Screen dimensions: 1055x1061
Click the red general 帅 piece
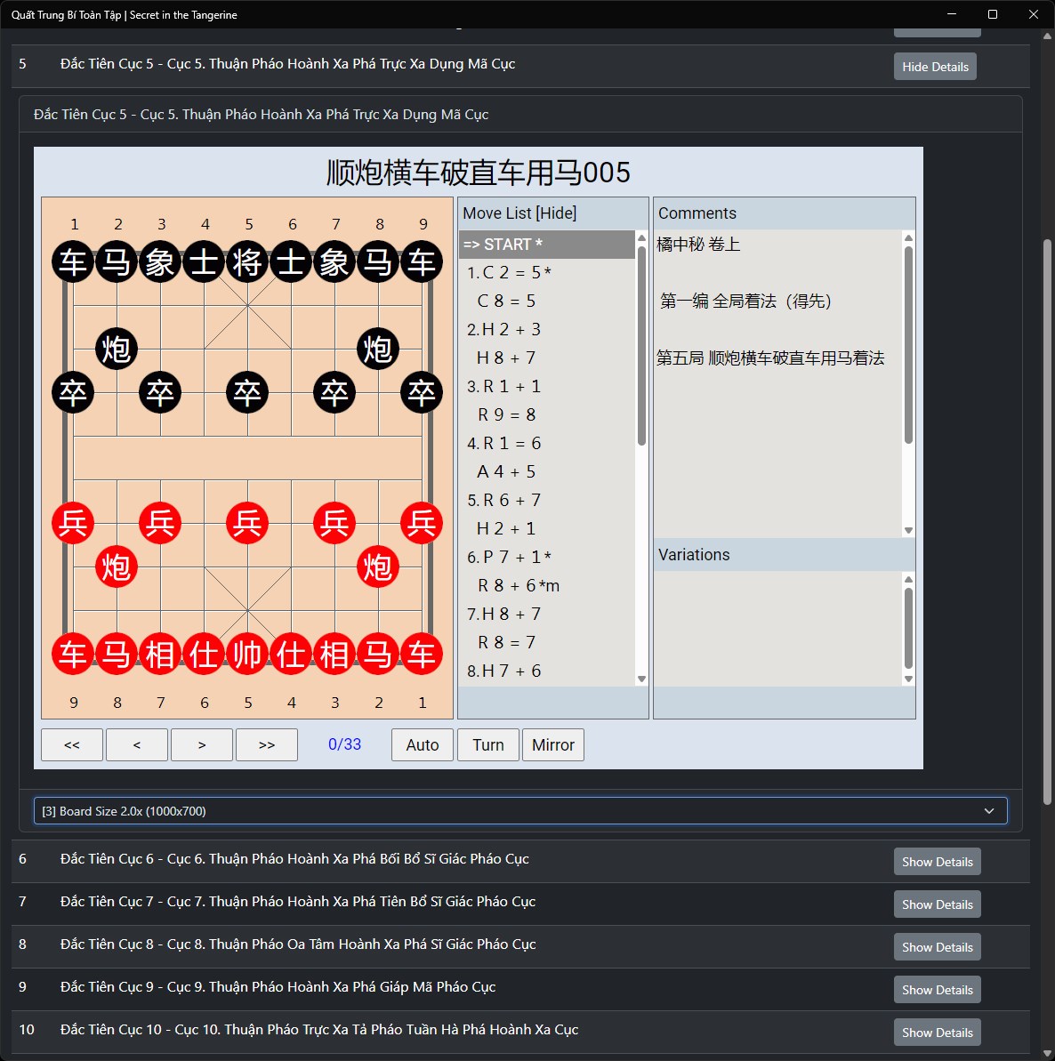tap(247, 654)
